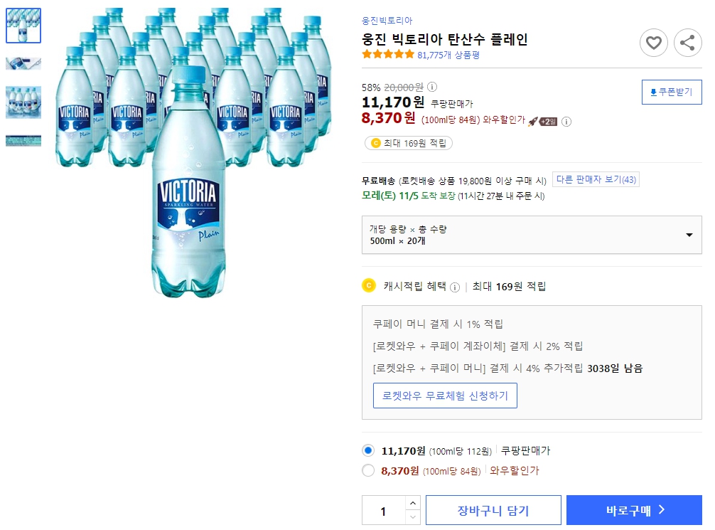This screenshot has width=715, height=530.
Task: Select the second product thumbnail on the left
Action: tap(23, 63)
